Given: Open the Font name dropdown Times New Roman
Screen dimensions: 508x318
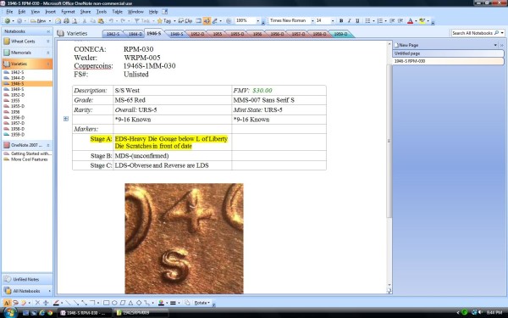Looking at the screenshot, I should pos(312,20).
